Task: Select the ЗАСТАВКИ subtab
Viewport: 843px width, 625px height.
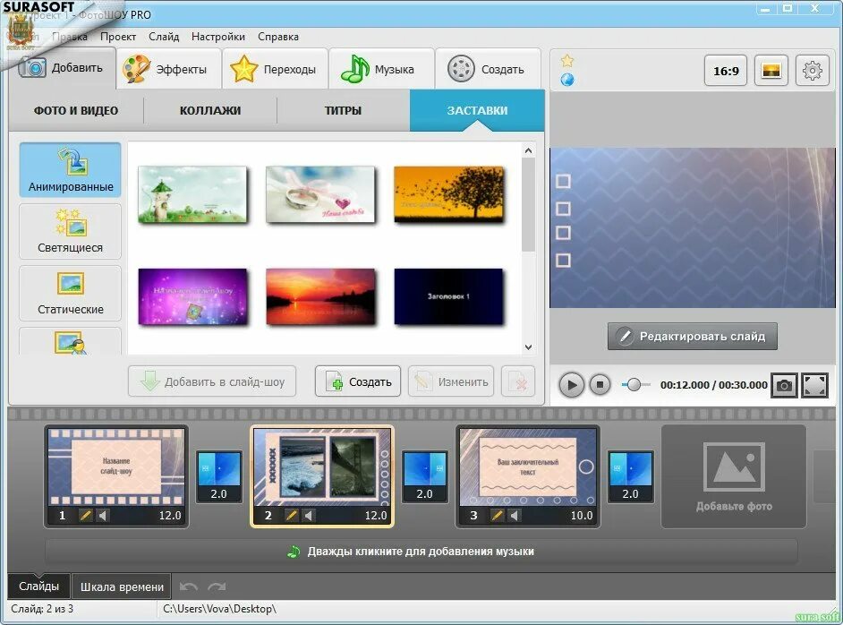Action: (x=477, y=110)
